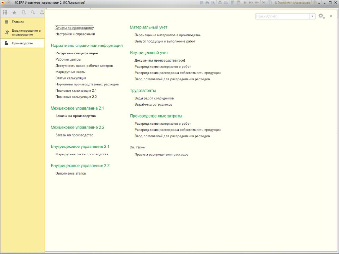Clear the search field with its X button

(x=313, y=16)
